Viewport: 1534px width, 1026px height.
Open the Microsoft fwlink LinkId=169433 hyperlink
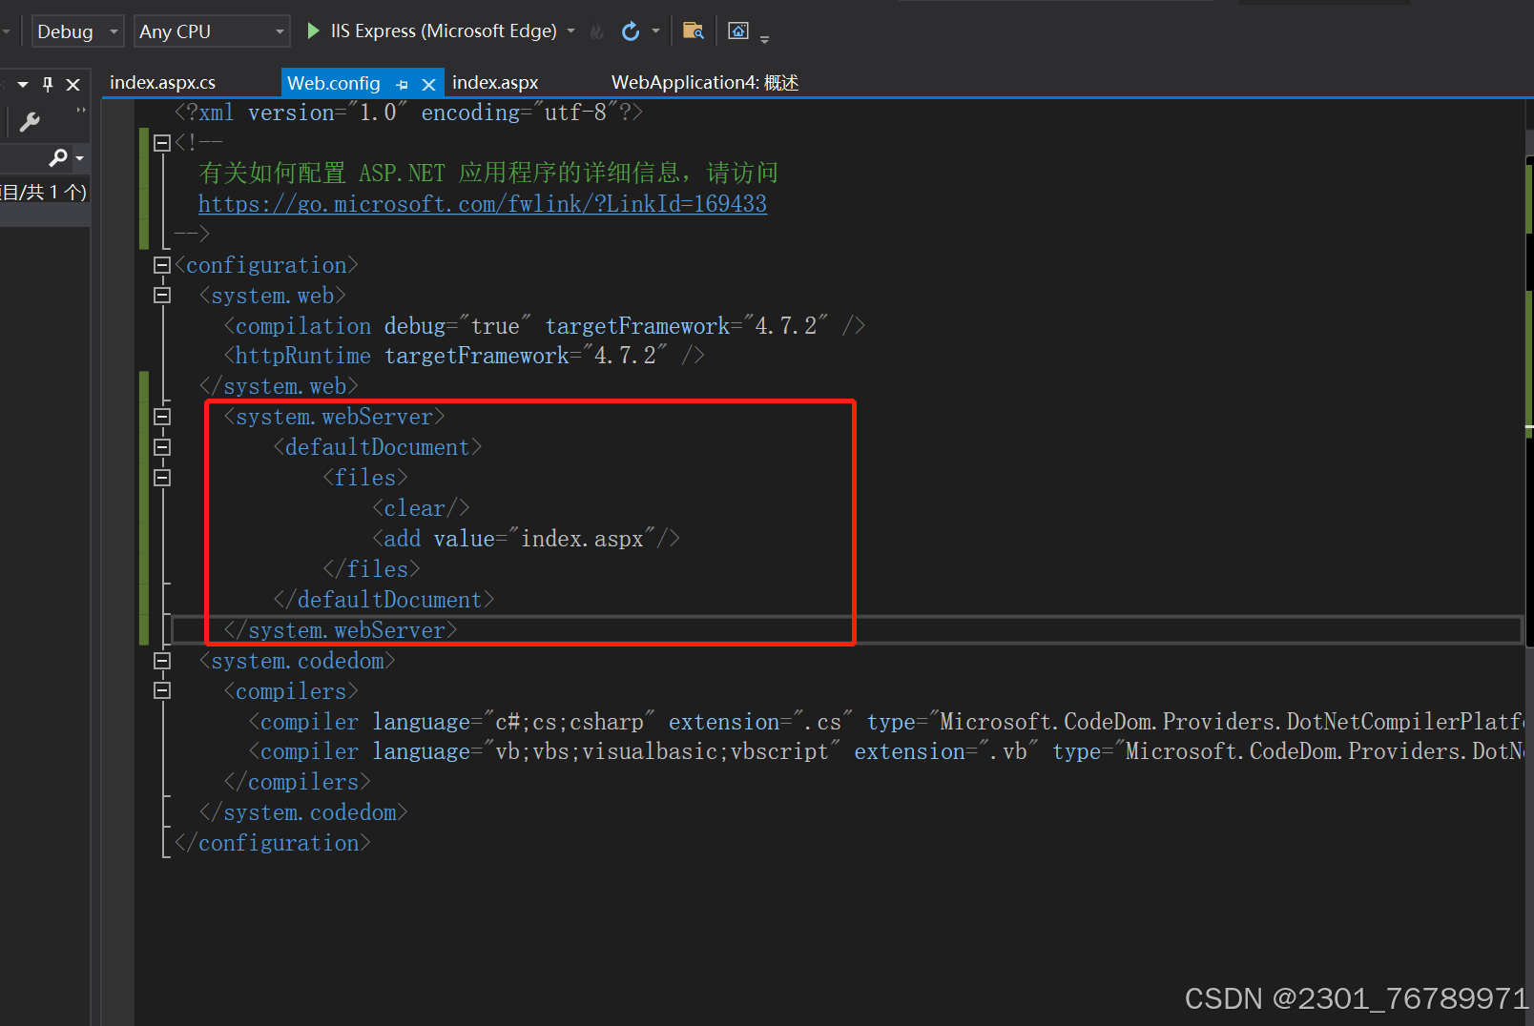482,203
